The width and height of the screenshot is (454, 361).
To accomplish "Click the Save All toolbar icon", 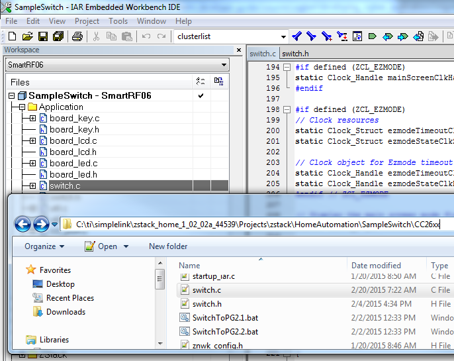I will pos(58,36).
